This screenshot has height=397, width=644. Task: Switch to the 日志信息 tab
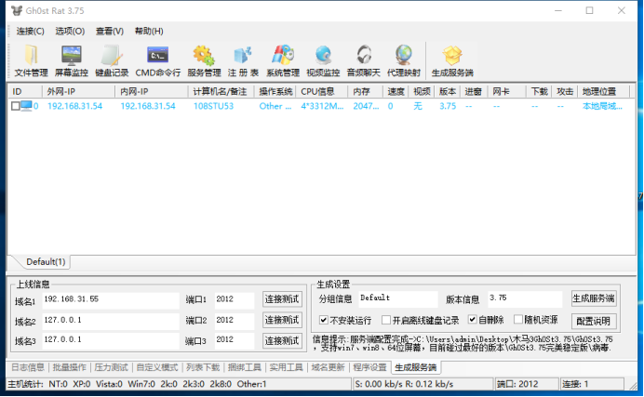click(28, 367)
